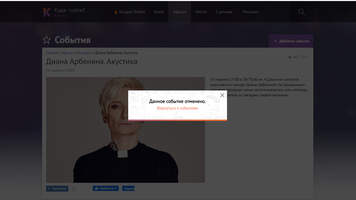This screenshot has height=200, width=356.
Task: Click the Добавить события button
Action: click(291, 41)
